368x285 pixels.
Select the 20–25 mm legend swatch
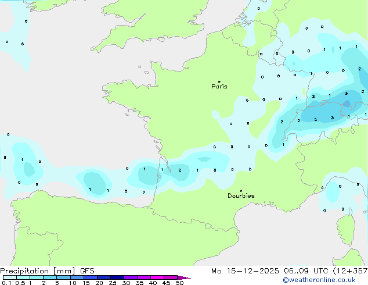[x=104, y=277]
